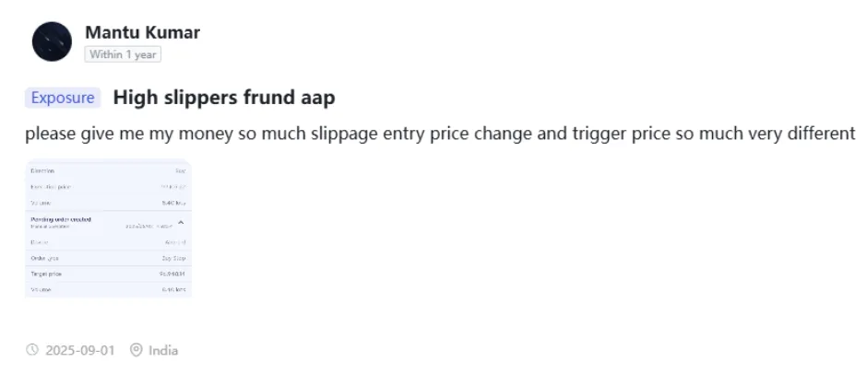Image resolution: width=867 pixels, height=374 pixels.
Task: Open the "High slippers frund aap" title
Action: (224, 98)
